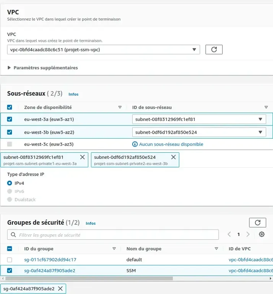This screenshot has width=273, height=294.
Task: Sort by ID du groupe column arrow
Action: (x=114, y=248)
